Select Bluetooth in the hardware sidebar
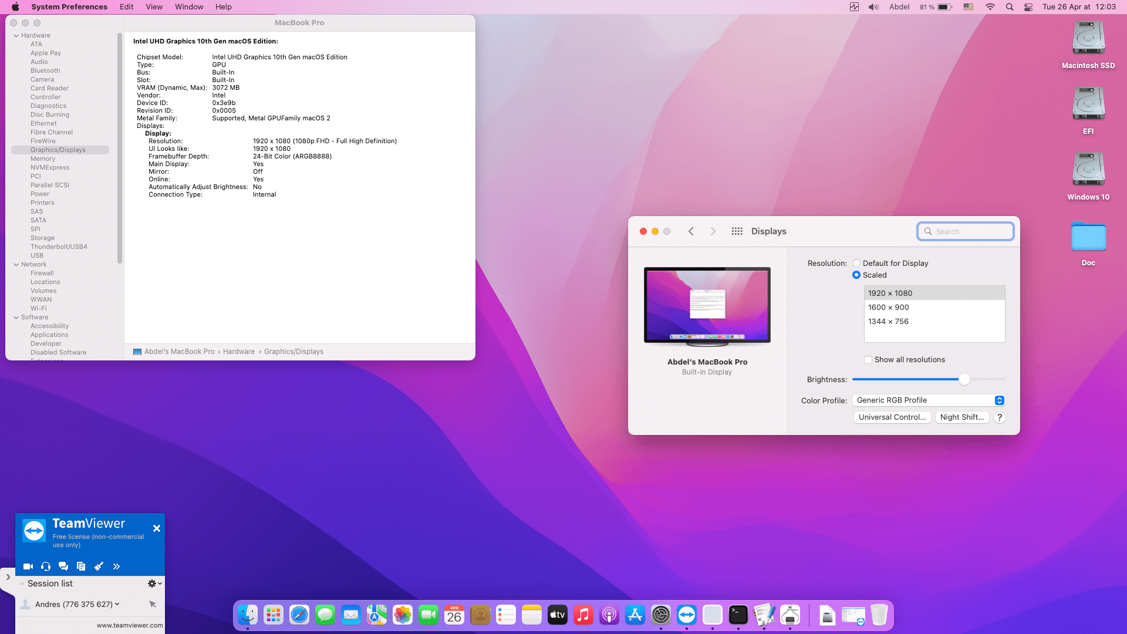The height and width of the screenshot is (634, 1127). coord(45,71)
